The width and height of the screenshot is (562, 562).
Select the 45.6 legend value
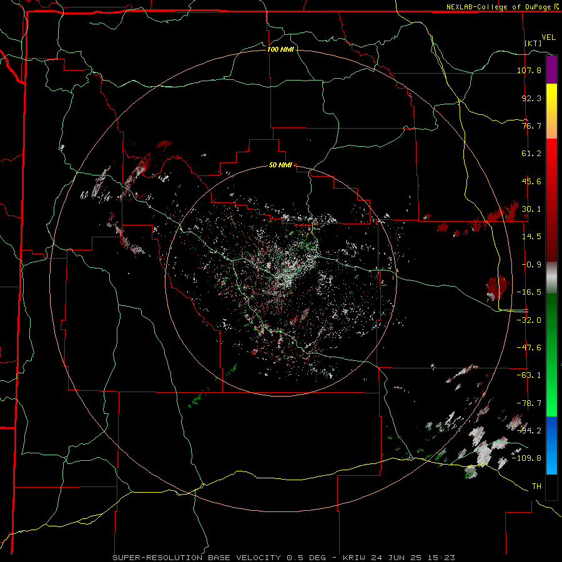click(x=531, y=181)
